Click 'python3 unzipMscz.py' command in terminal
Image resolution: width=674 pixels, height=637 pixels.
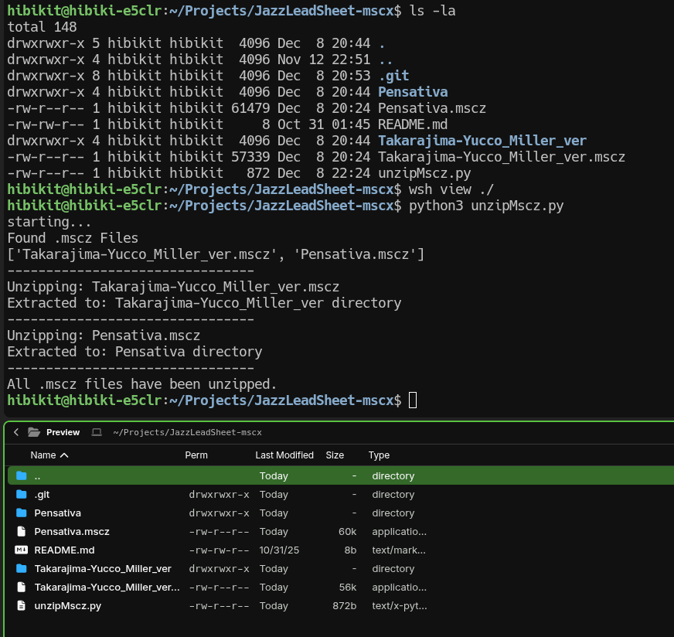pos(485,206)
